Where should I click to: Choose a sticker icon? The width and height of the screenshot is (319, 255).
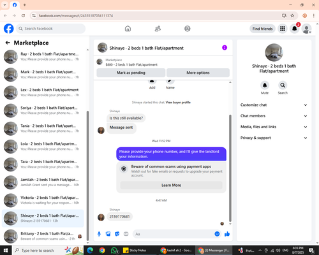117,234
